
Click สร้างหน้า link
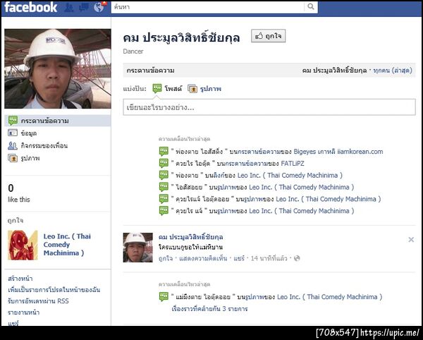click(x=20, y=279)
